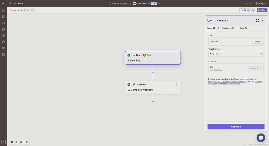Viewport: 269px width, 146px height.
Task: Expand the Help menu
Action: (261, 3)
